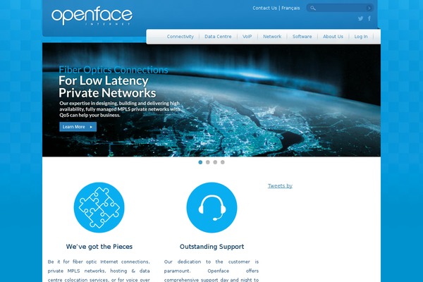Open the Tweets by link

(280, 185)
